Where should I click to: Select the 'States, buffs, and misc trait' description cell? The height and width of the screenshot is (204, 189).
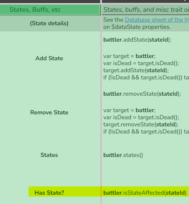coord(145,10)
